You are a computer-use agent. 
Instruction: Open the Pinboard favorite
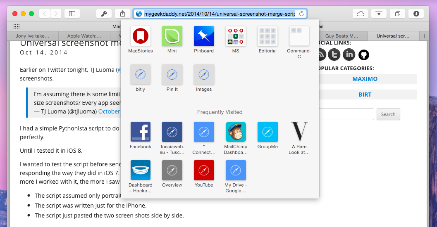[204, 36]
